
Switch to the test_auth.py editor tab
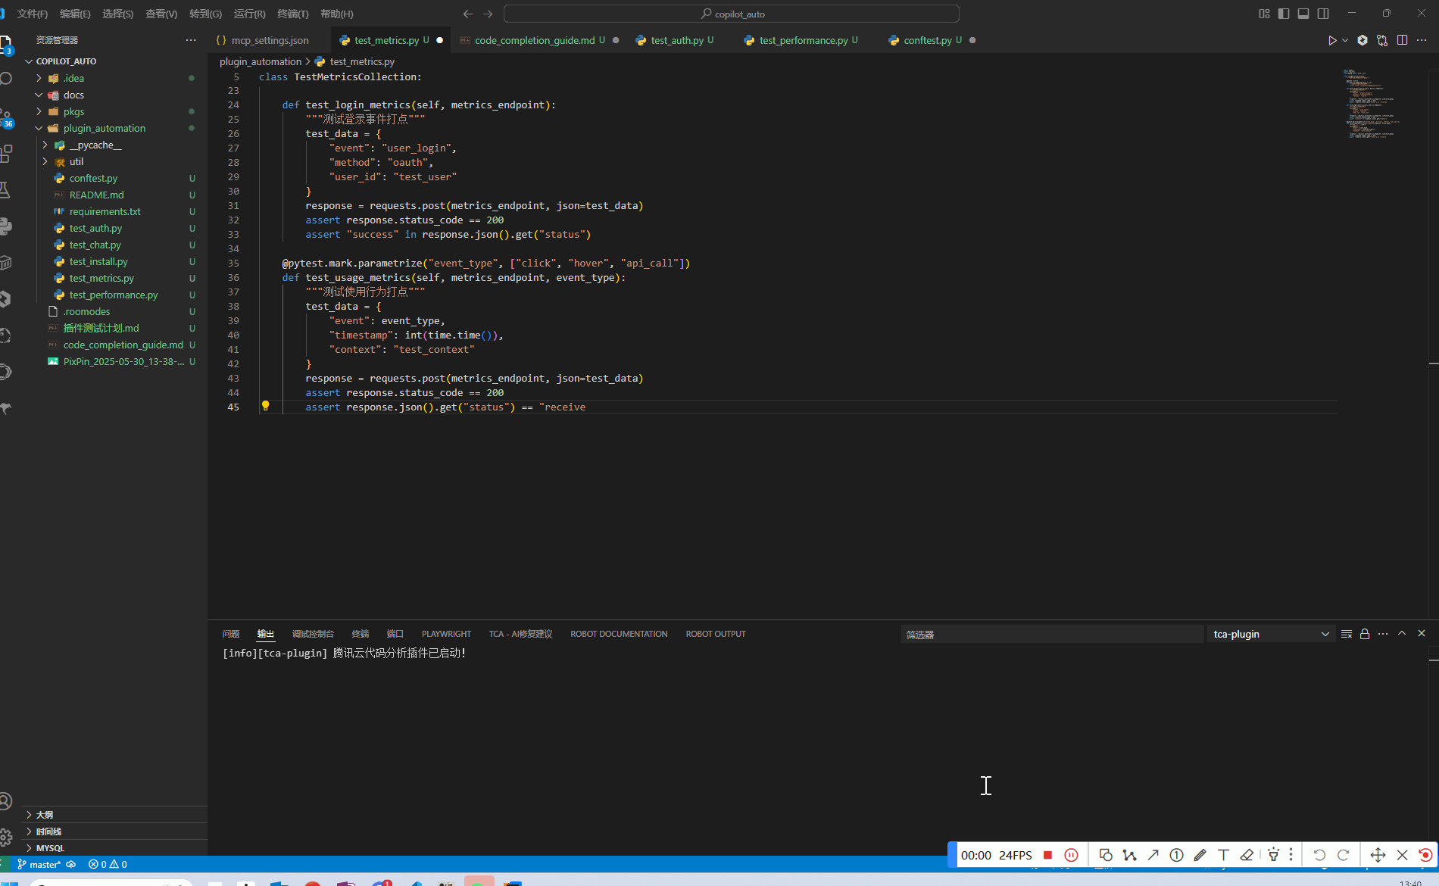[x=676, y=40]
